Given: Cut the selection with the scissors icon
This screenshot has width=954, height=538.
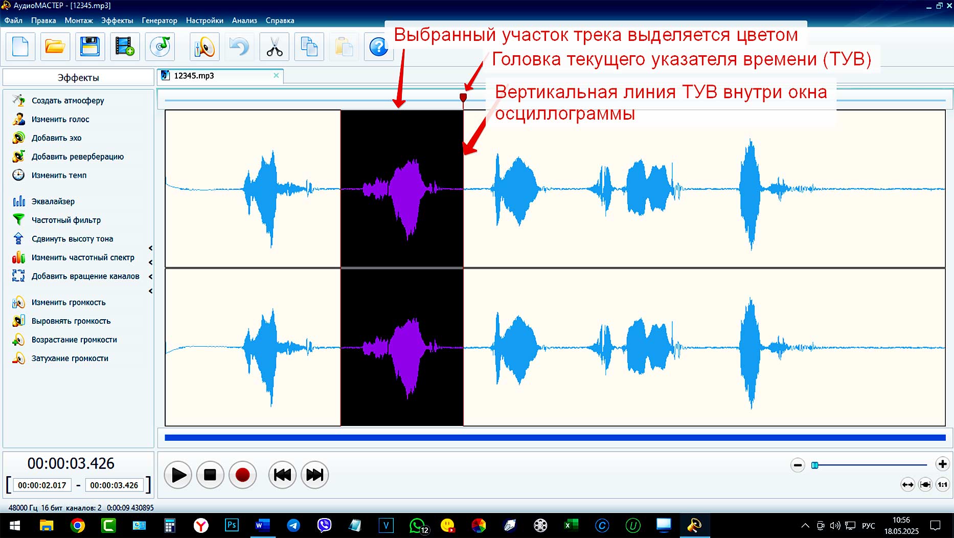Looking at the screenshot, I should [275, 47].
